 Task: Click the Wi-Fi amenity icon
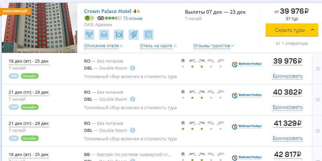click(x=89, y=34)
